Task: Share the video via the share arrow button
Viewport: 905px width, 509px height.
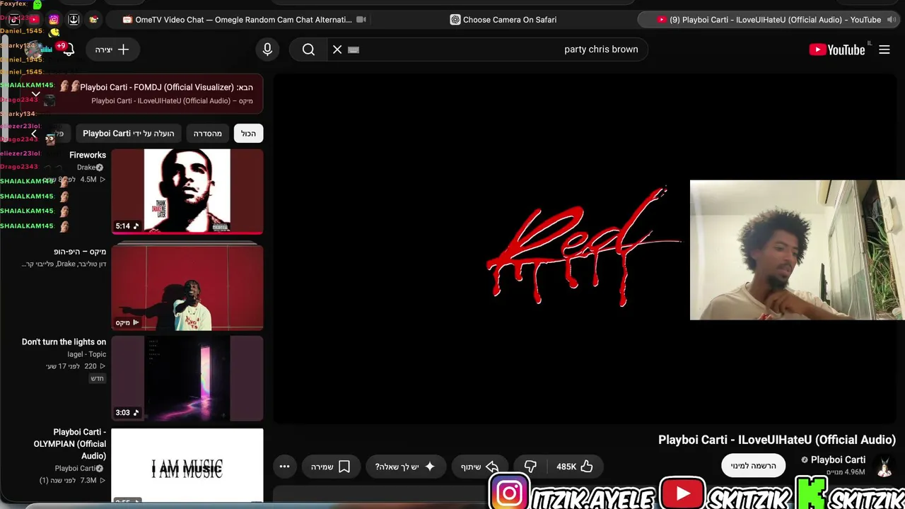Action: (481, 467)
